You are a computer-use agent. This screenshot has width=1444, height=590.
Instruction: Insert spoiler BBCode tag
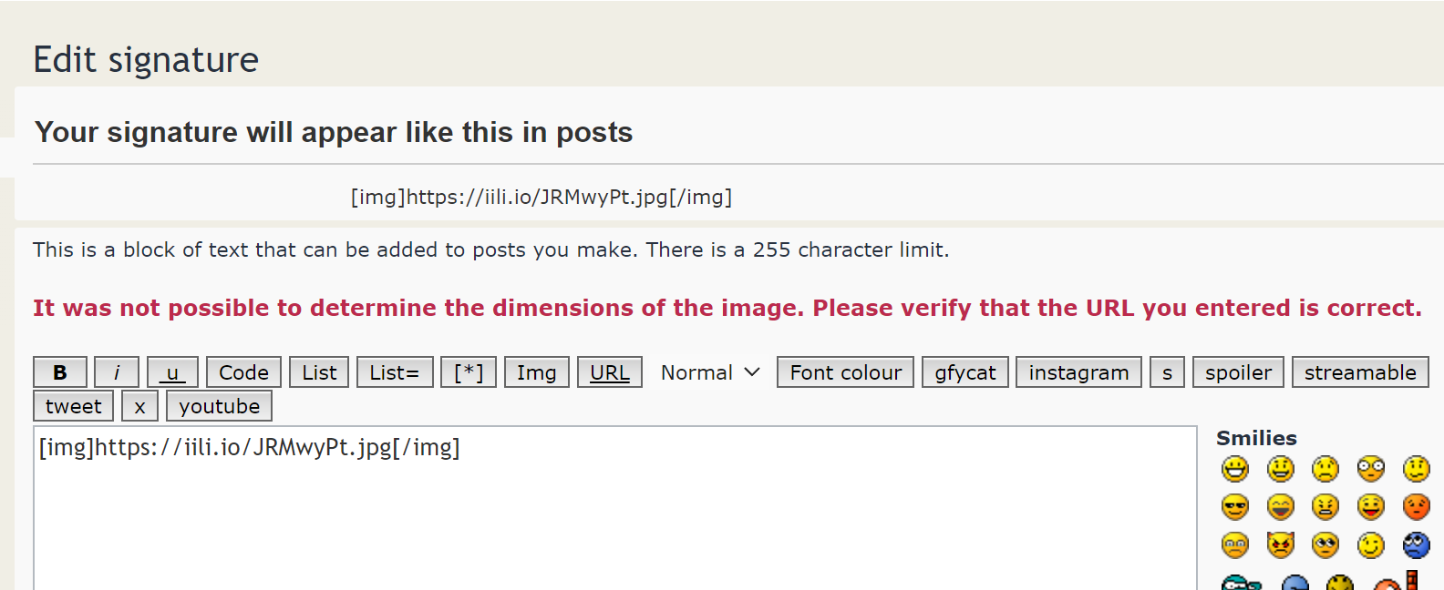click(x=1238, y=372)
